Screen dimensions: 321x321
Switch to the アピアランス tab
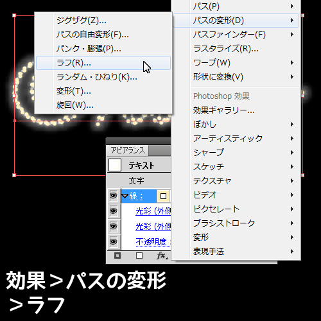(128, 150)
